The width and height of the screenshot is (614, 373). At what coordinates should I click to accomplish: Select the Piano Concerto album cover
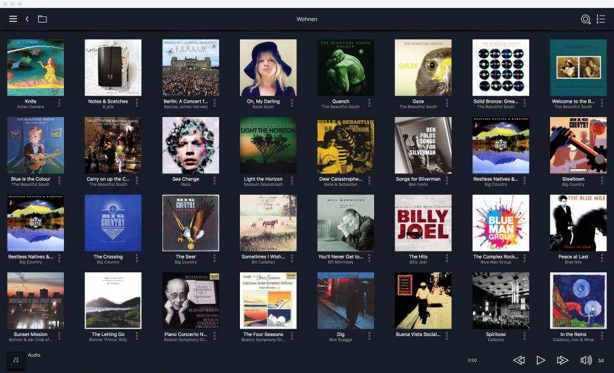190,300
